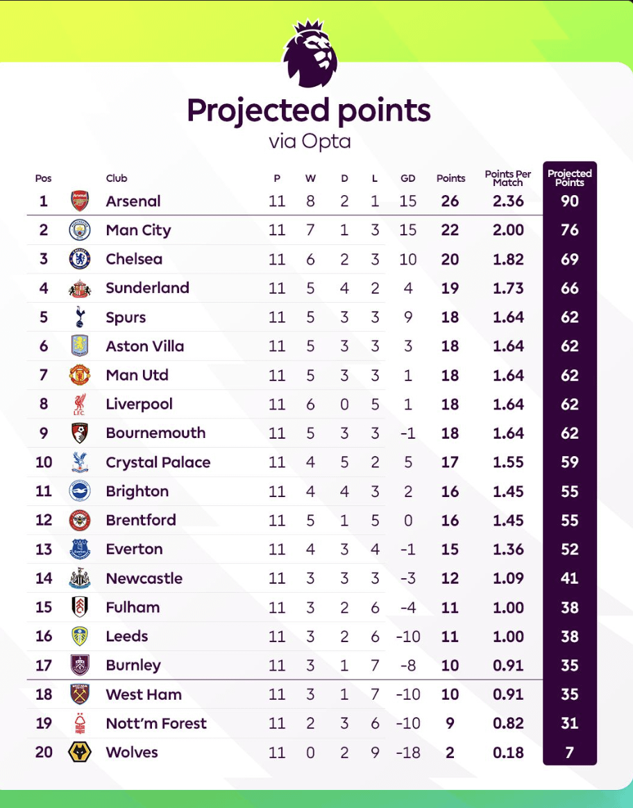This screenshot has width=633, height=808.
Task: Click the Projected points title
Action: pyautogui.click(x=309, y=111)
